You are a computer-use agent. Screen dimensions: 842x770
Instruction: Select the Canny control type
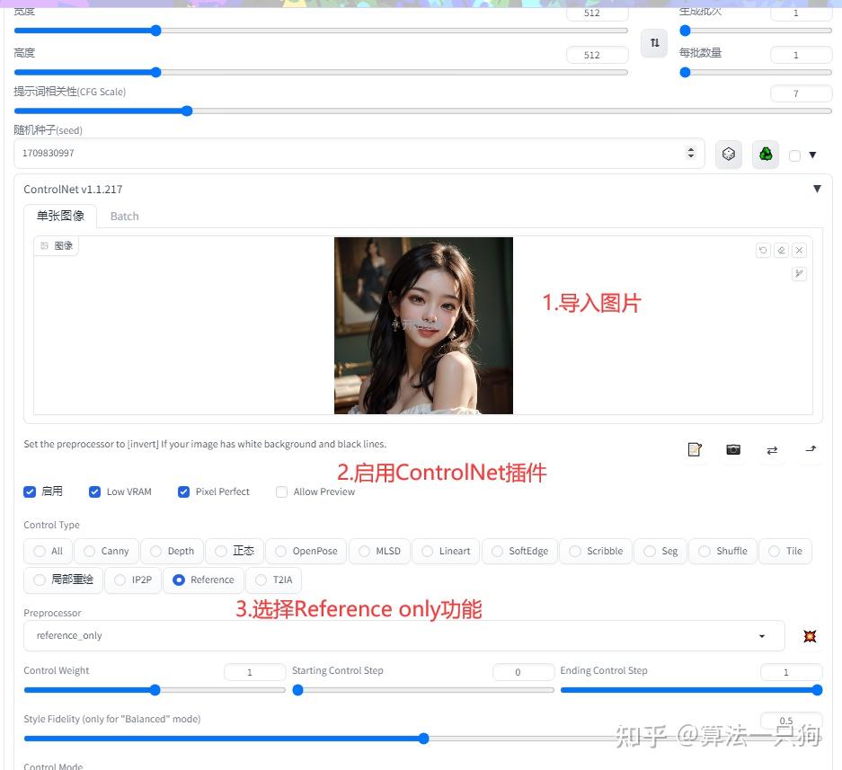(x=89, y=551)
